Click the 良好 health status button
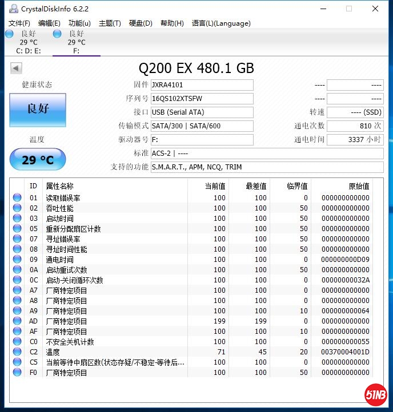Viewport: 393px width, 412px height. coord(38,110)
